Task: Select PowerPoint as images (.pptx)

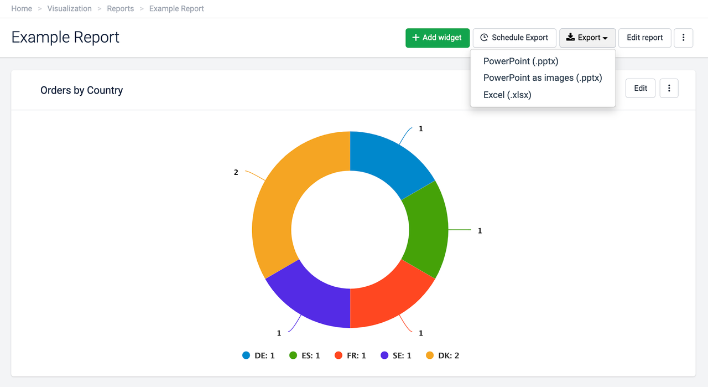Action: click(x=542, y=78)
